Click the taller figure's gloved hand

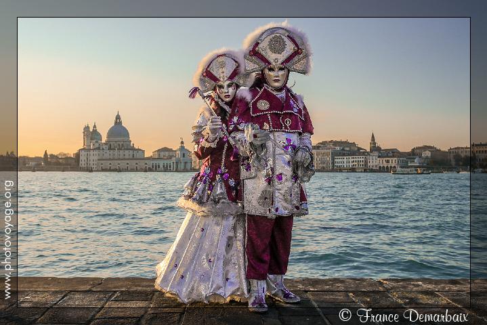pyautogui.click(x=302, y=157)
